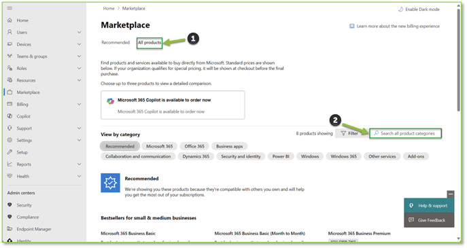Select the Windows 365 category pill

(x=343, y=156)
